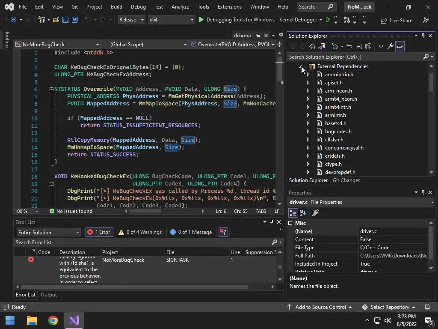Click the top menu Search box
This screenshot has height=329, width=438.
click(x=316, y=7)
